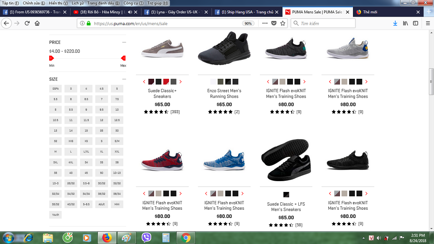Viewport: 434px width, 244px height.
Task: Open the Lịch sử menu
Action: coord(77,3)
